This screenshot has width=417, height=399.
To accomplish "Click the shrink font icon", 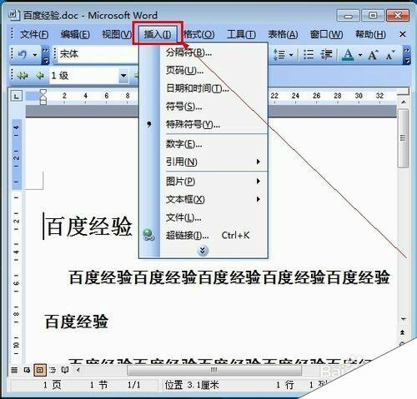I will pyautogui.click(x=390, y=55).
